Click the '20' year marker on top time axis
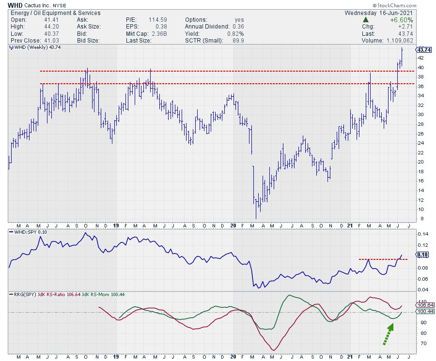This screenshot has height=361, width=436. coord(233,226)
